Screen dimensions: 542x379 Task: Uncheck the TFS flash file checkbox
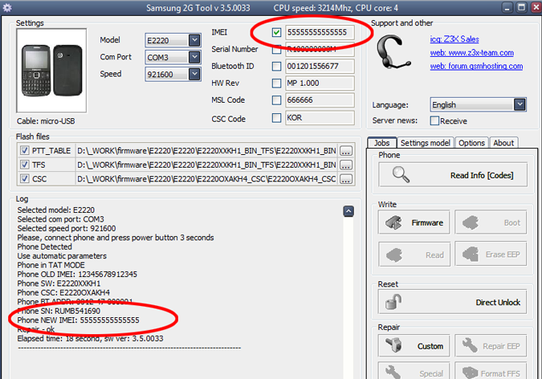(x=24, y=165)
